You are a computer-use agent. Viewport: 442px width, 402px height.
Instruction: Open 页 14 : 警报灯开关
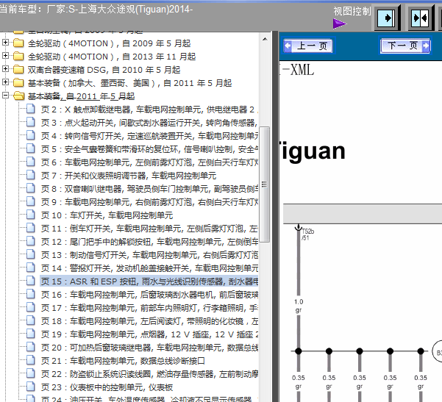pos(149,268)
